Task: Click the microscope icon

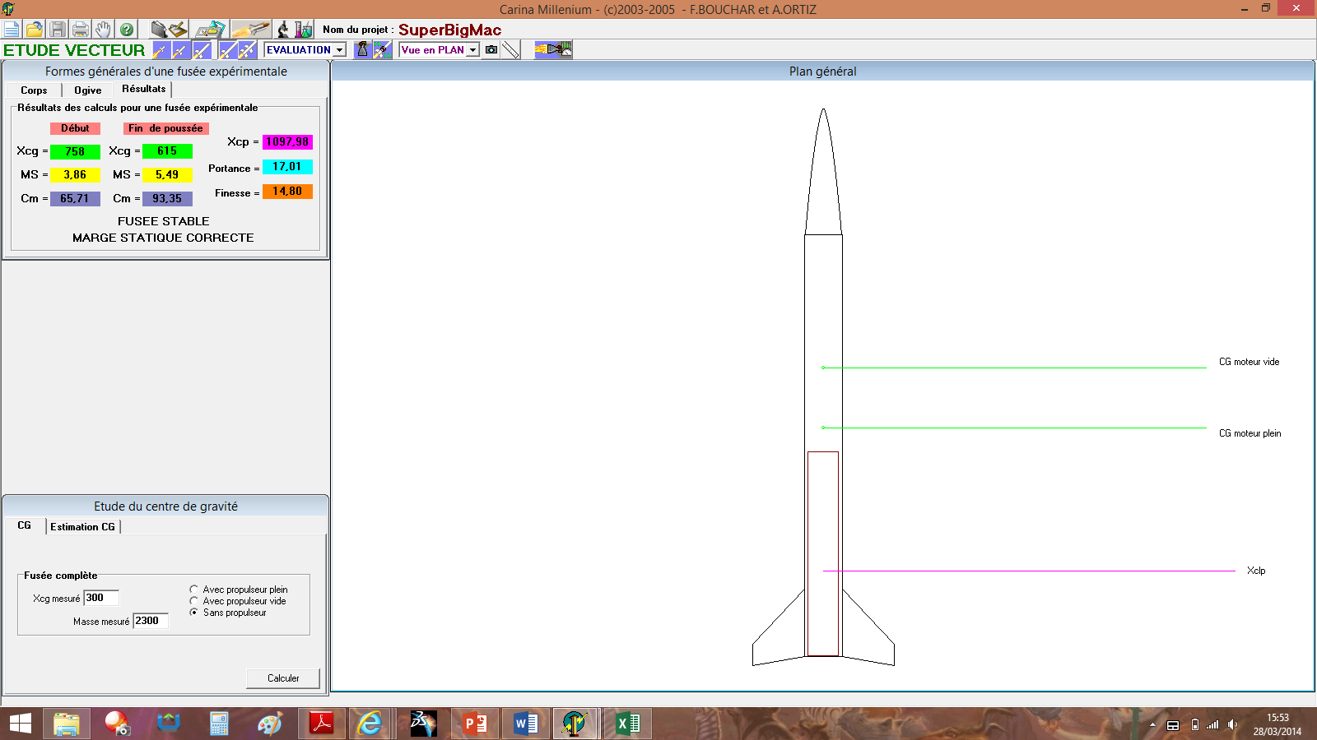Action: tap(283, 30)
